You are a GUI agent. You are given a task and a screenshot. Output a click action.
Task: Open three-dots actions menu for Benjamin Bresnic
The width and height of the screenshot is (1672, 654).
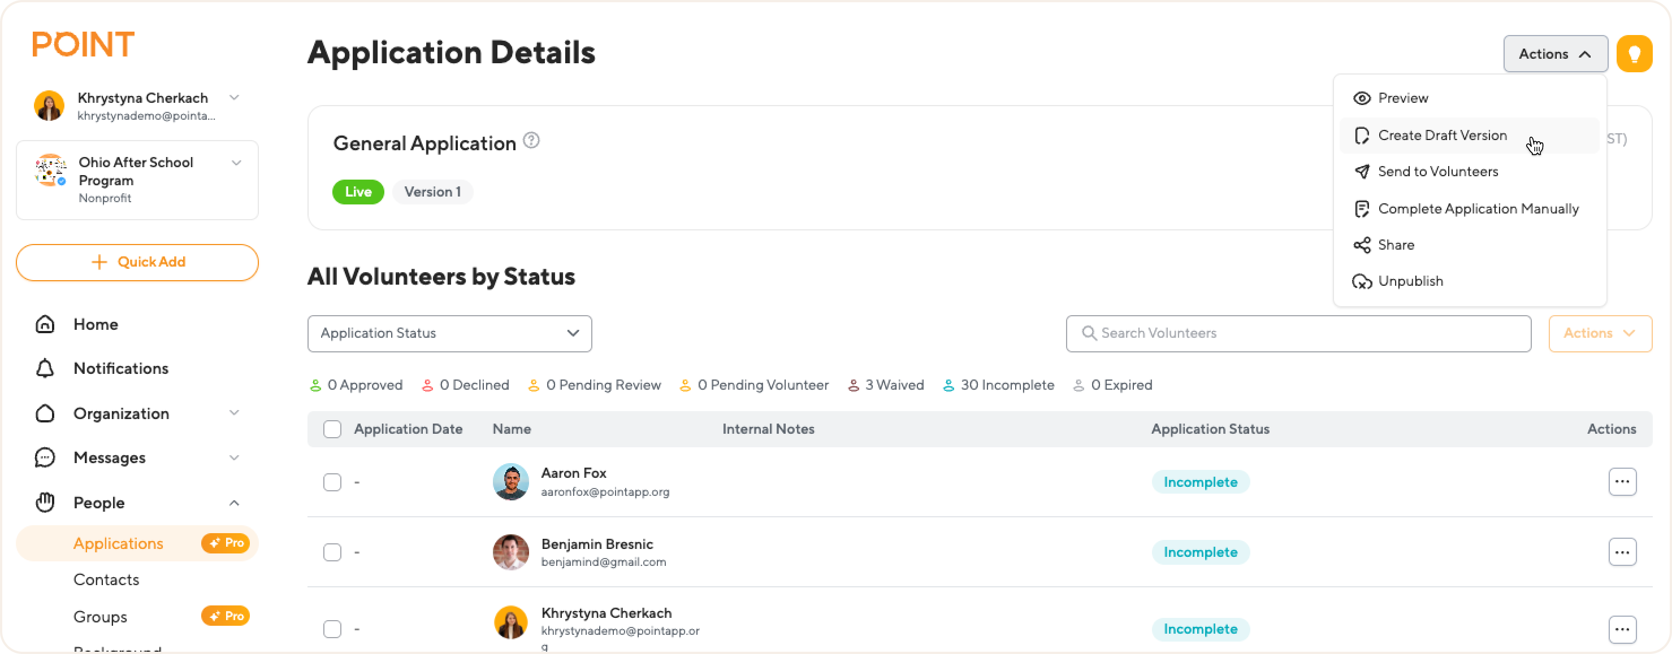[x=1621, y=552]
